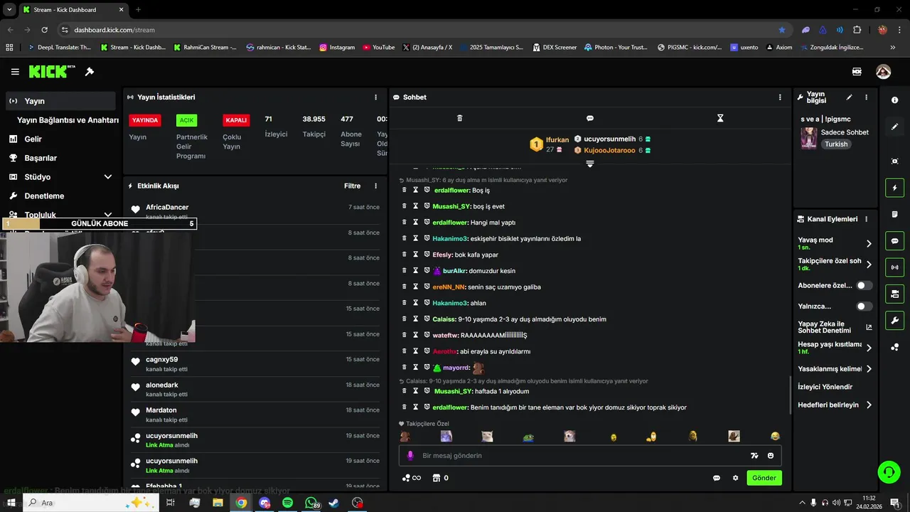This screenshot has height=512, width=910.
Task: Click the red KAPALI multi-stream badge
Action: [x=236, y=120]
